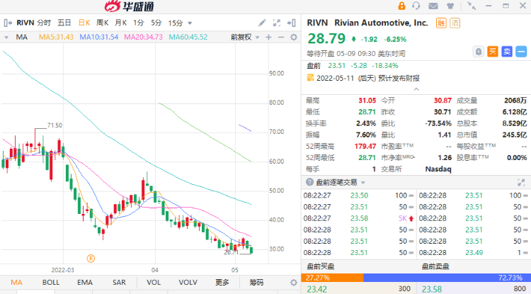Click the short selling badge icon
Viewport: 531px width, 294px height.
point(455,23)
